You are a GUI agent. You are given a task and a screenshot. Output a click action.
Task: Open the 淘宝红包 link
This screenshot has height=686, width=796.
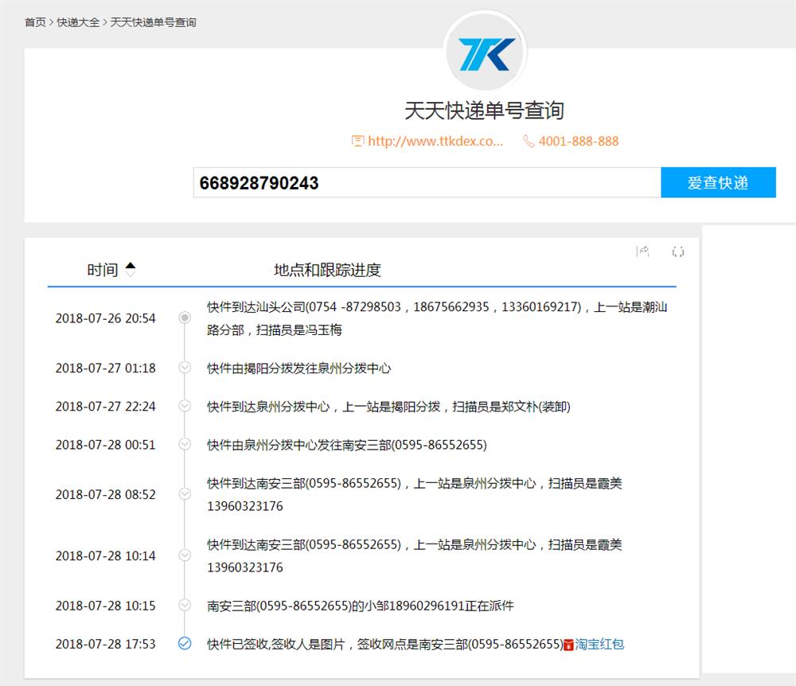[599, 644]
